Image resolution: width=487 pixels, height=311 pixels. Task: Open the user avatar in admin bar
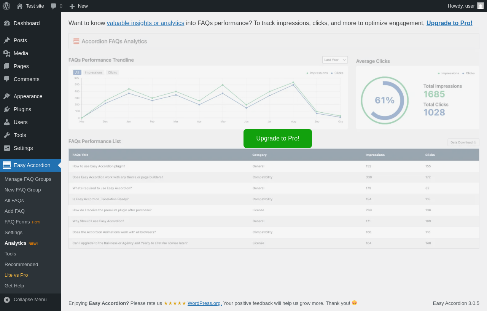point(481,6)
